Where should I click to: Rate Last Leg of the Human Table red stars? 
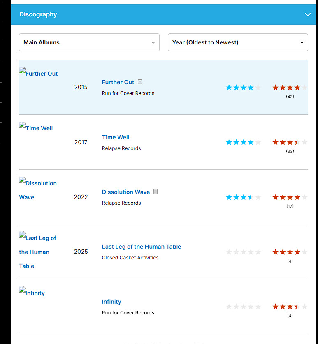pos(290,252)
